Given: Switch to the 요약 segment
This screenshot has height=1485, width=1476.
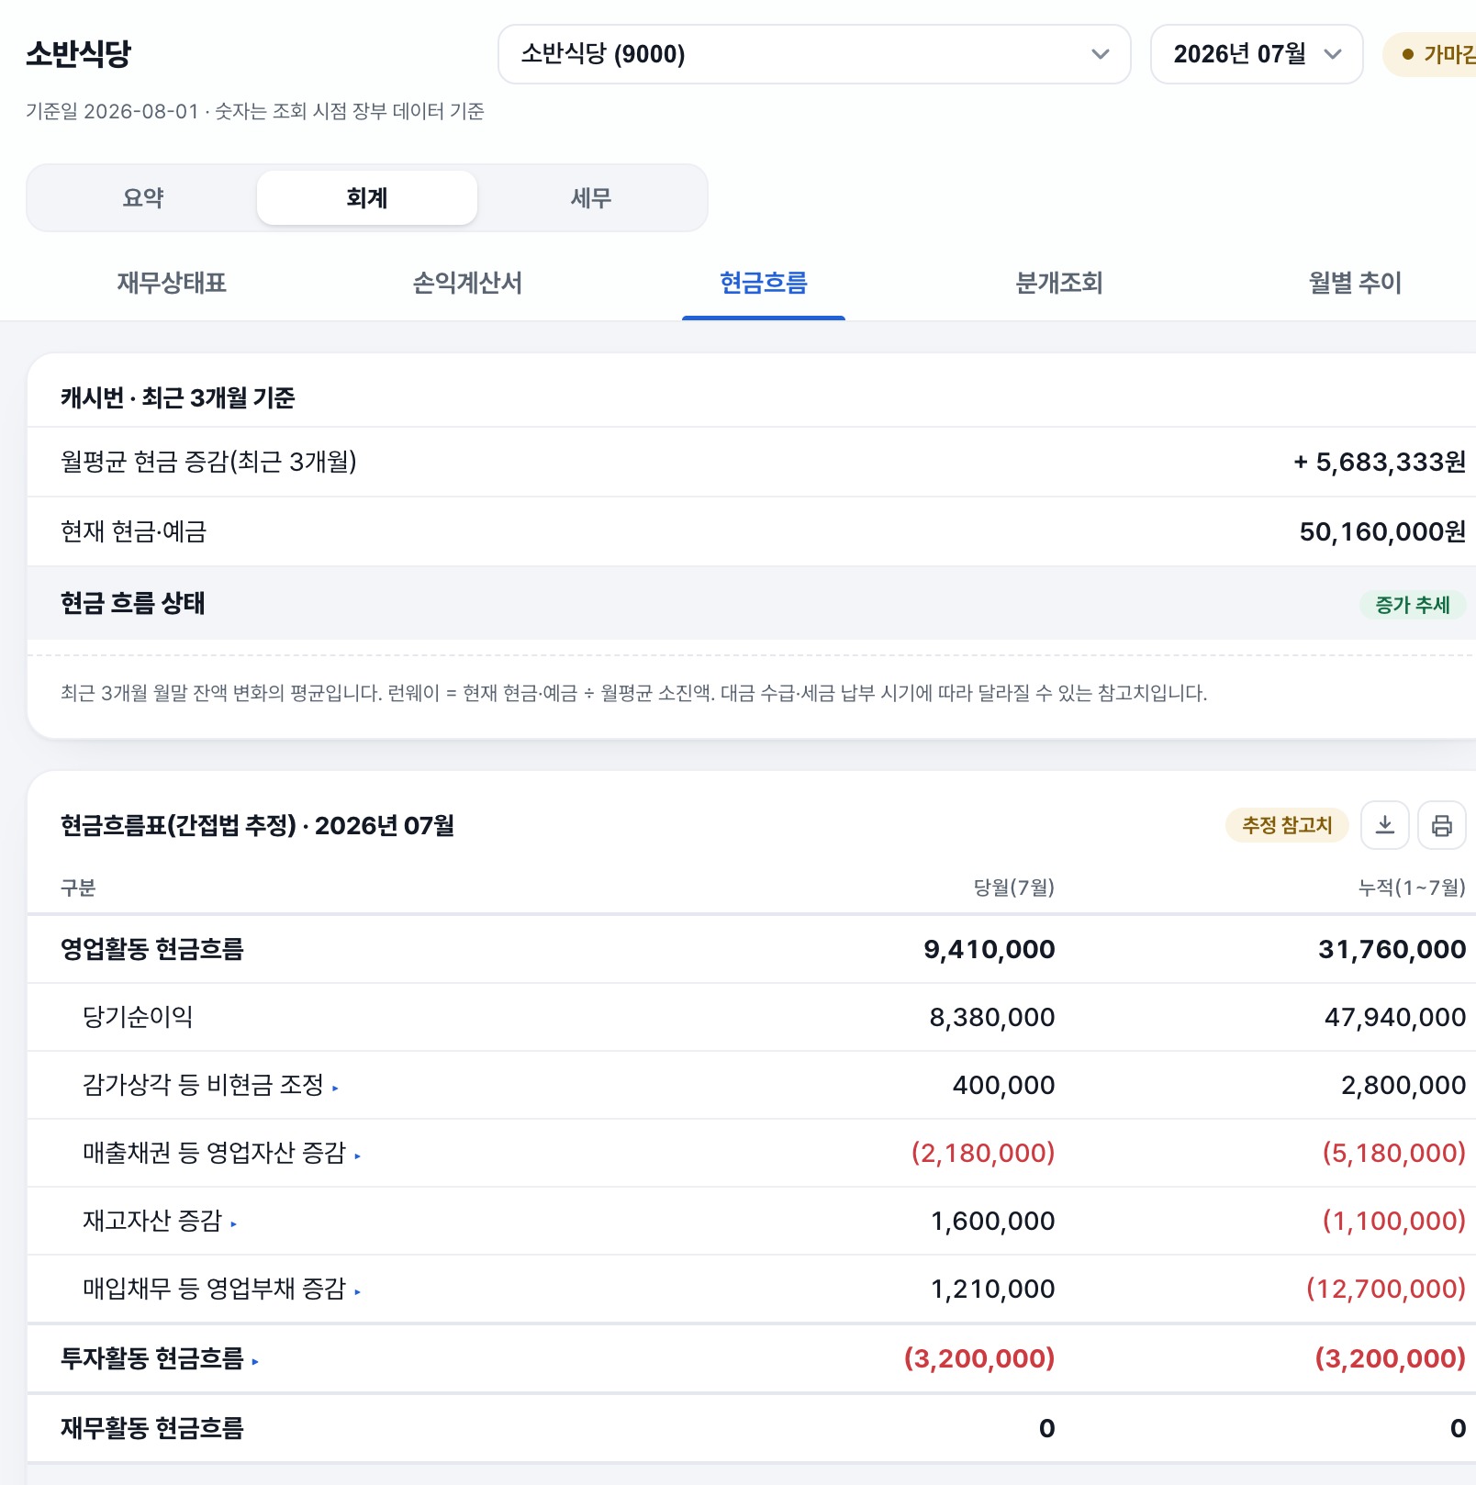Looking at the screenshot, I should (x=143, y=197).
